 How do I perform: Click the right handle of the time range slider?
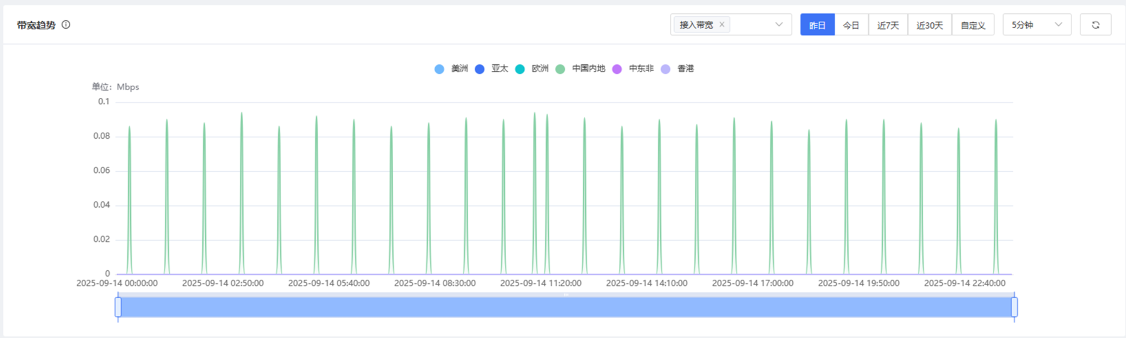click(x=1014, y=307)
